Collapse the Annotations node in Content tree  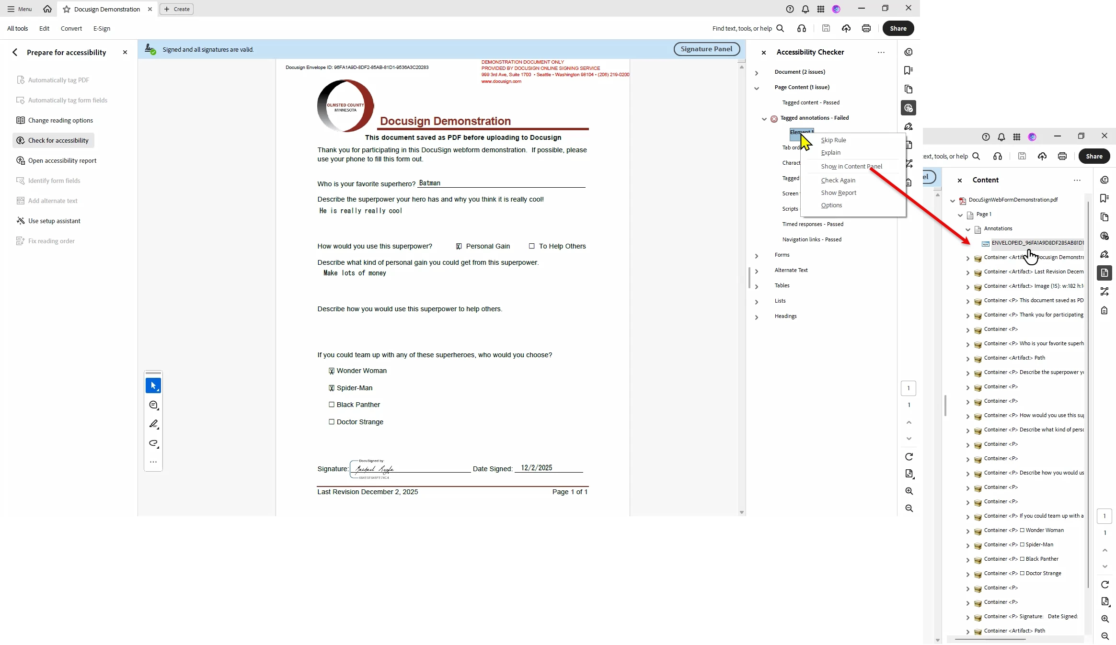[x=968, y=229]
